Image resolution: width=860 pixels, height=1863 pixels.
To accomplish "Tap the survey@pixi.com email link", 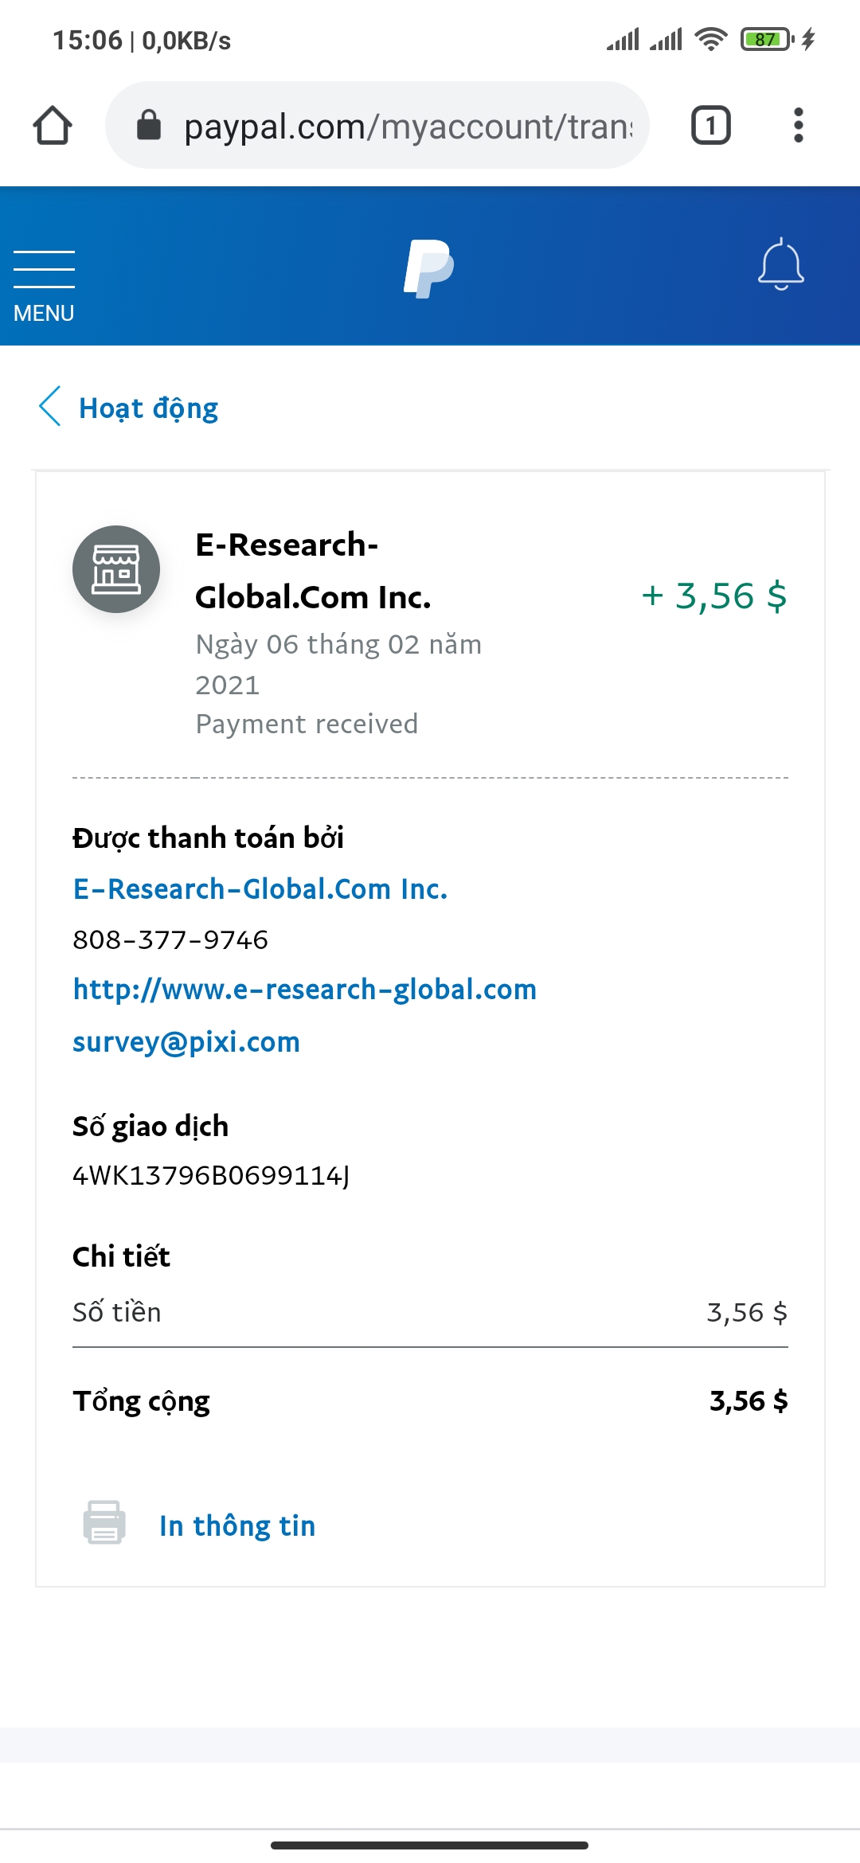I will pos(186,1042).
